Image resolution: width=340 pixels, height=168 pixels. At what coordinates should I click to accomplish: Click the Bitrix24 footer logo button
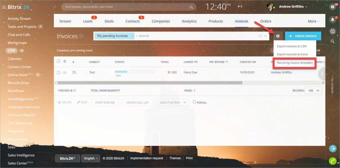click(x=67, y=158)
